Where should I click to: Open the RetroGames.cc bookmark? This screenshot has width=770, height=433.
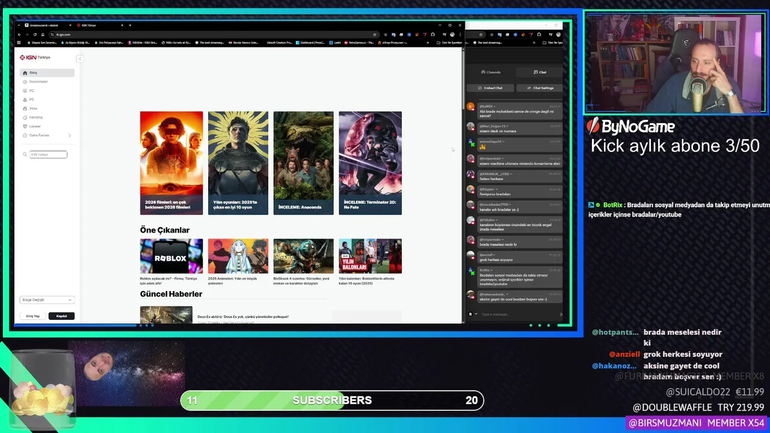pos(359,43)
